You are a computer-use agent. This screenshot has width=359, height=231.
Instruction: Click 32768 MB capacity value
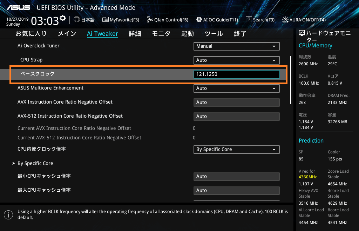pyautogui.click(x=337, y=122)
